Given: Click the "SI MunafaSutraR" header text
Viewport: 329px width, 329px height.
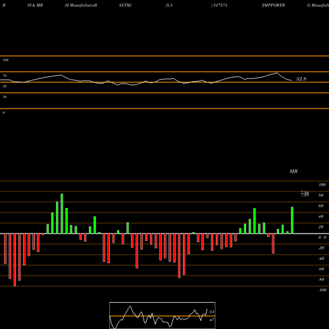Looking at the screenshot, I should tap(81, 5).
